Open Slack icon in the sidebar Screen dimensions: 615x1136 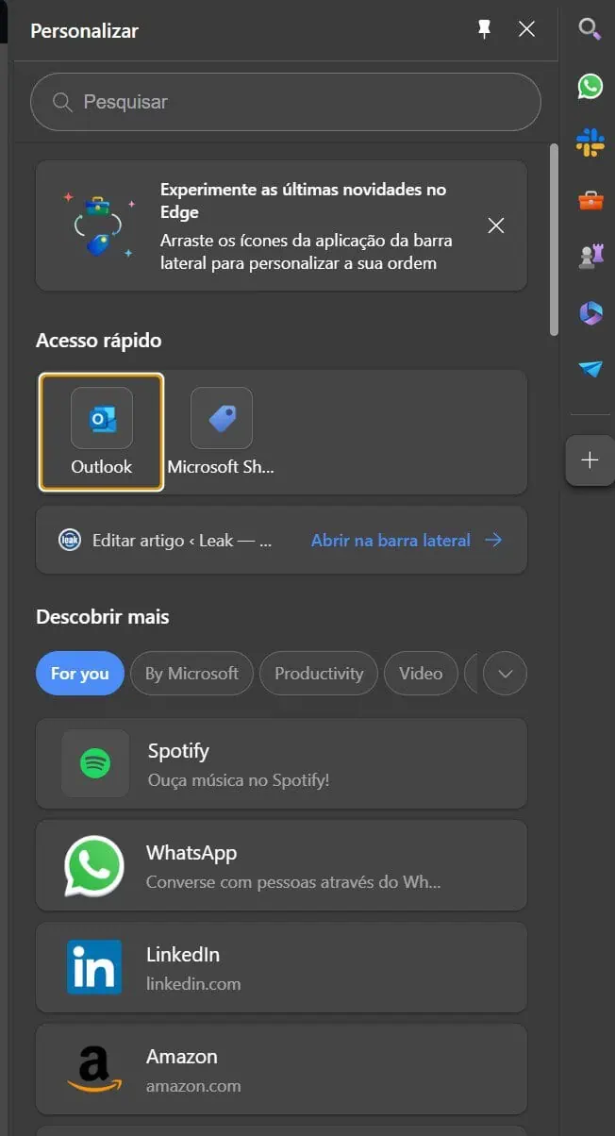[x=590, y=142]
